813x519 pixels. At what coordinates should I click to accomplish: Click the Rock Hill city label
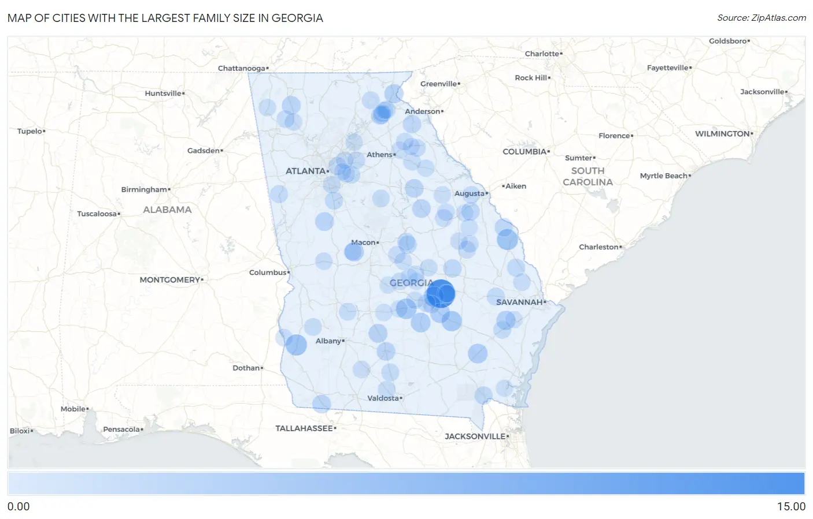click(531, 78)
